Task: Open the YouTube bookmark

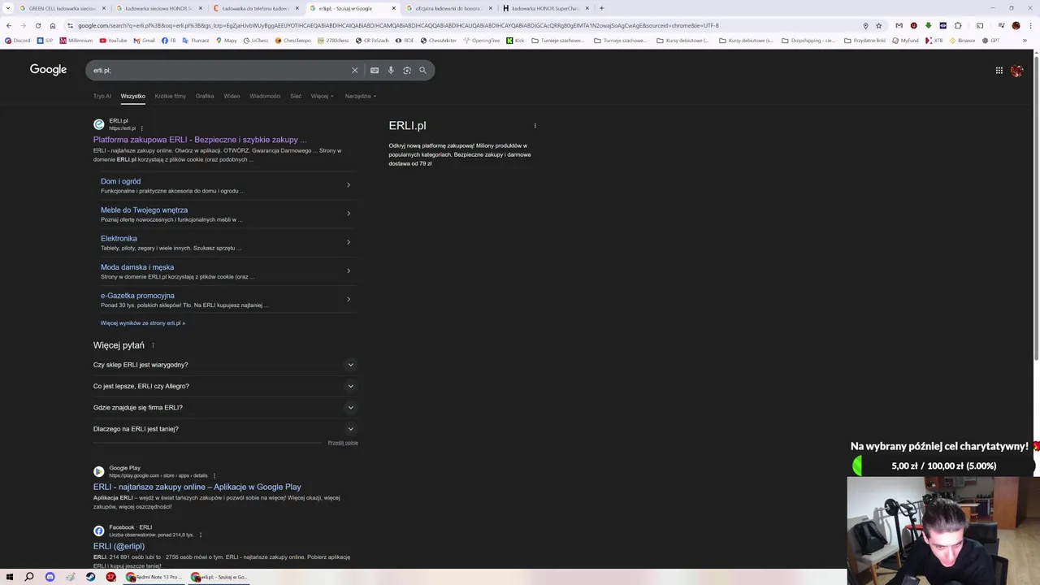Action: [113, 40]
